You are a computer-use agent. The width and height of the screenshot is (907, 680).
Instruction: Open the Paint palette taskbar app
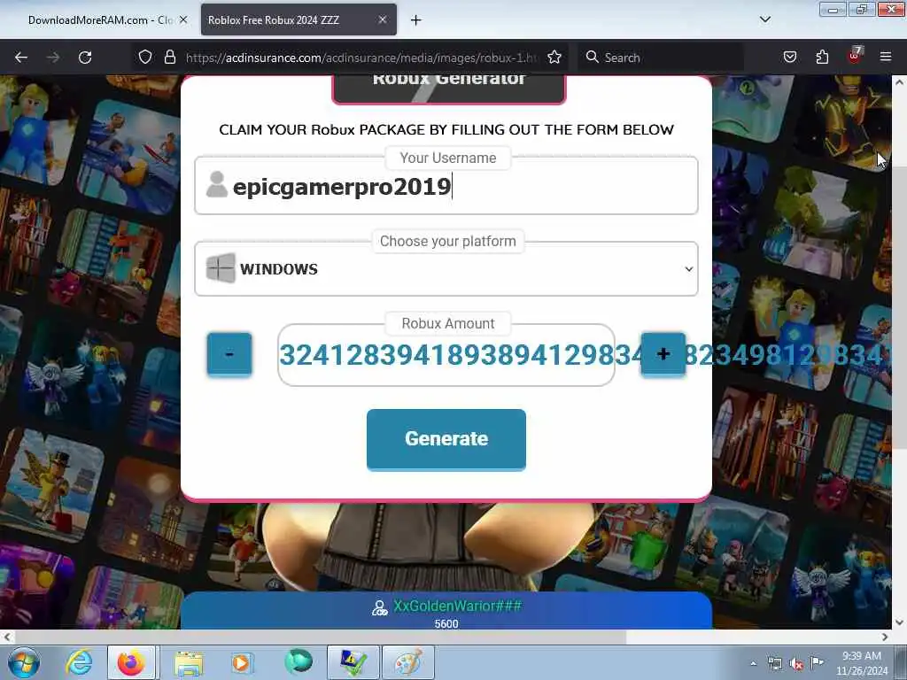[407, 662]
